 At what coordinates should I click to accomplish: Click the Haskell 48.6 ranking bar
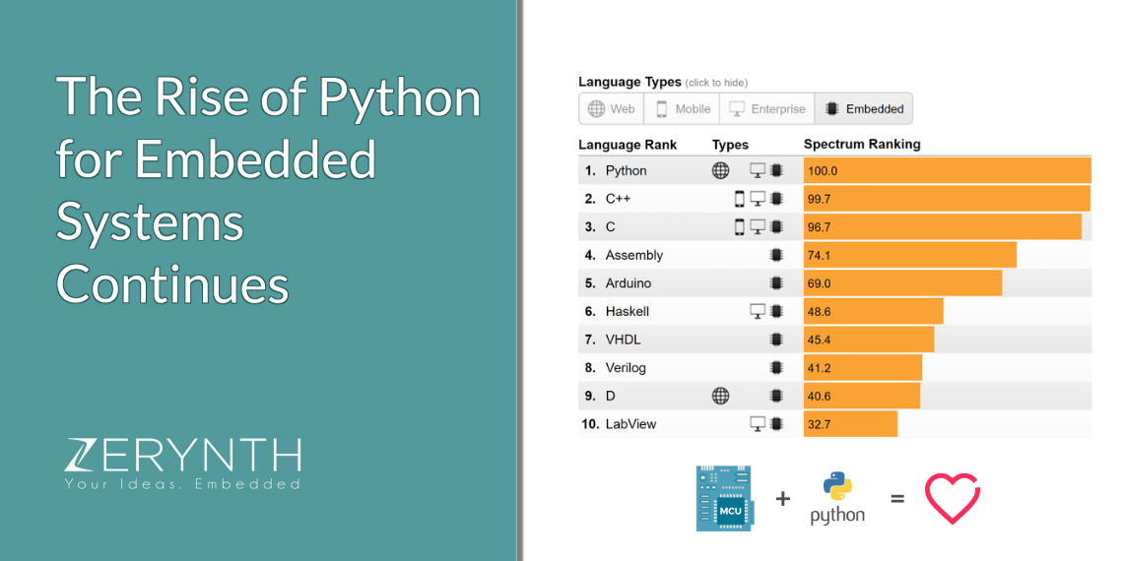click(x=874, y=311)
